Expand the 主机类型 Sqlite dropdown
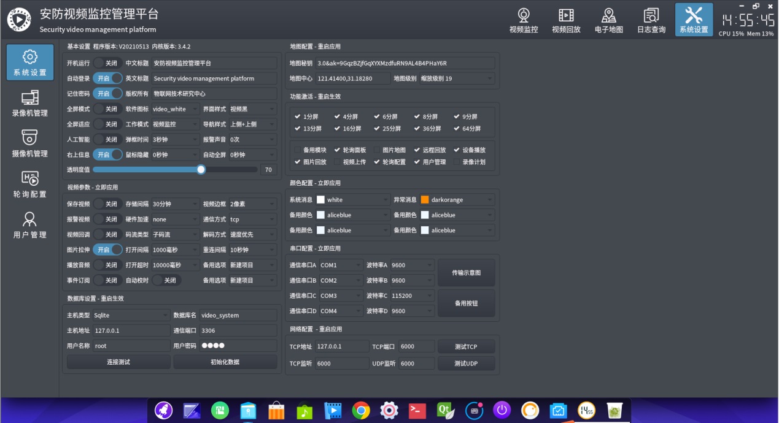Image resolution: width=779 pixels, height=423 pixels. 131,315
